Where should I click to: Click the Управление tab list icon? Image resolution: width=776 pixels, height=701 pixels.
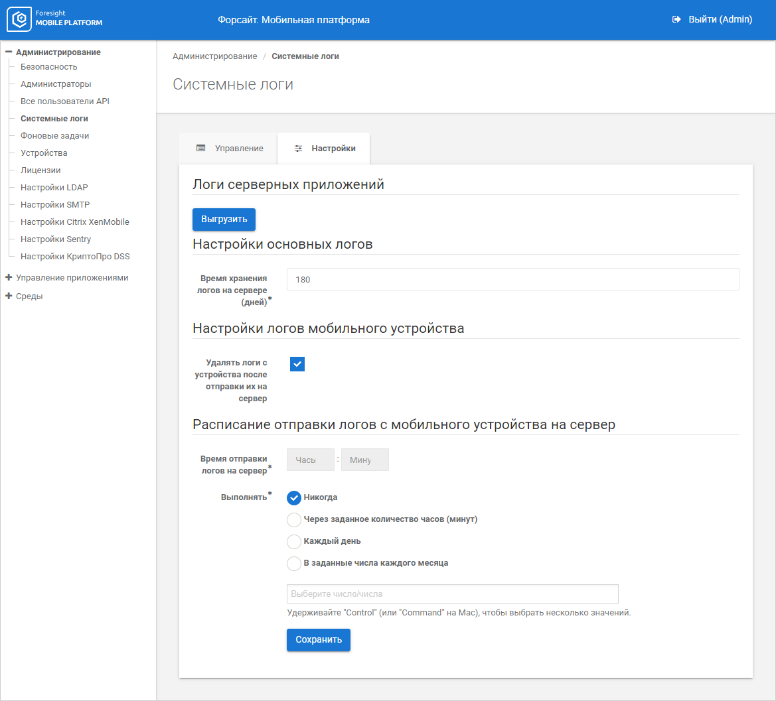(200, 149)
